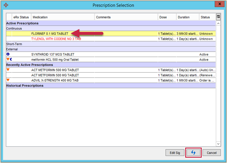Click the orange triangle beside metformin HCL
227x163 pixels.
pos(8,60)
